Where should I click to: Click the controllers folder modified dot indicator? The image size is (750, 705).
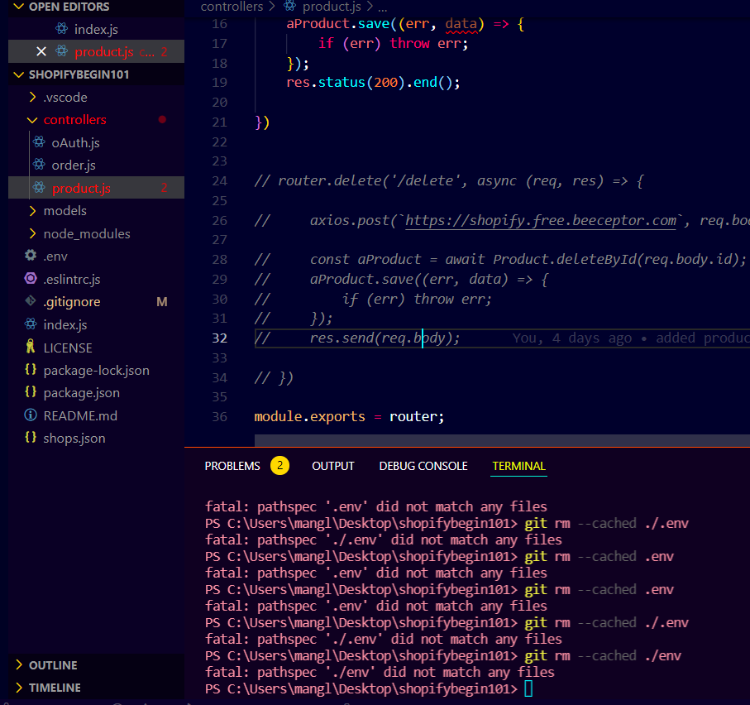[x=162, y=120]
